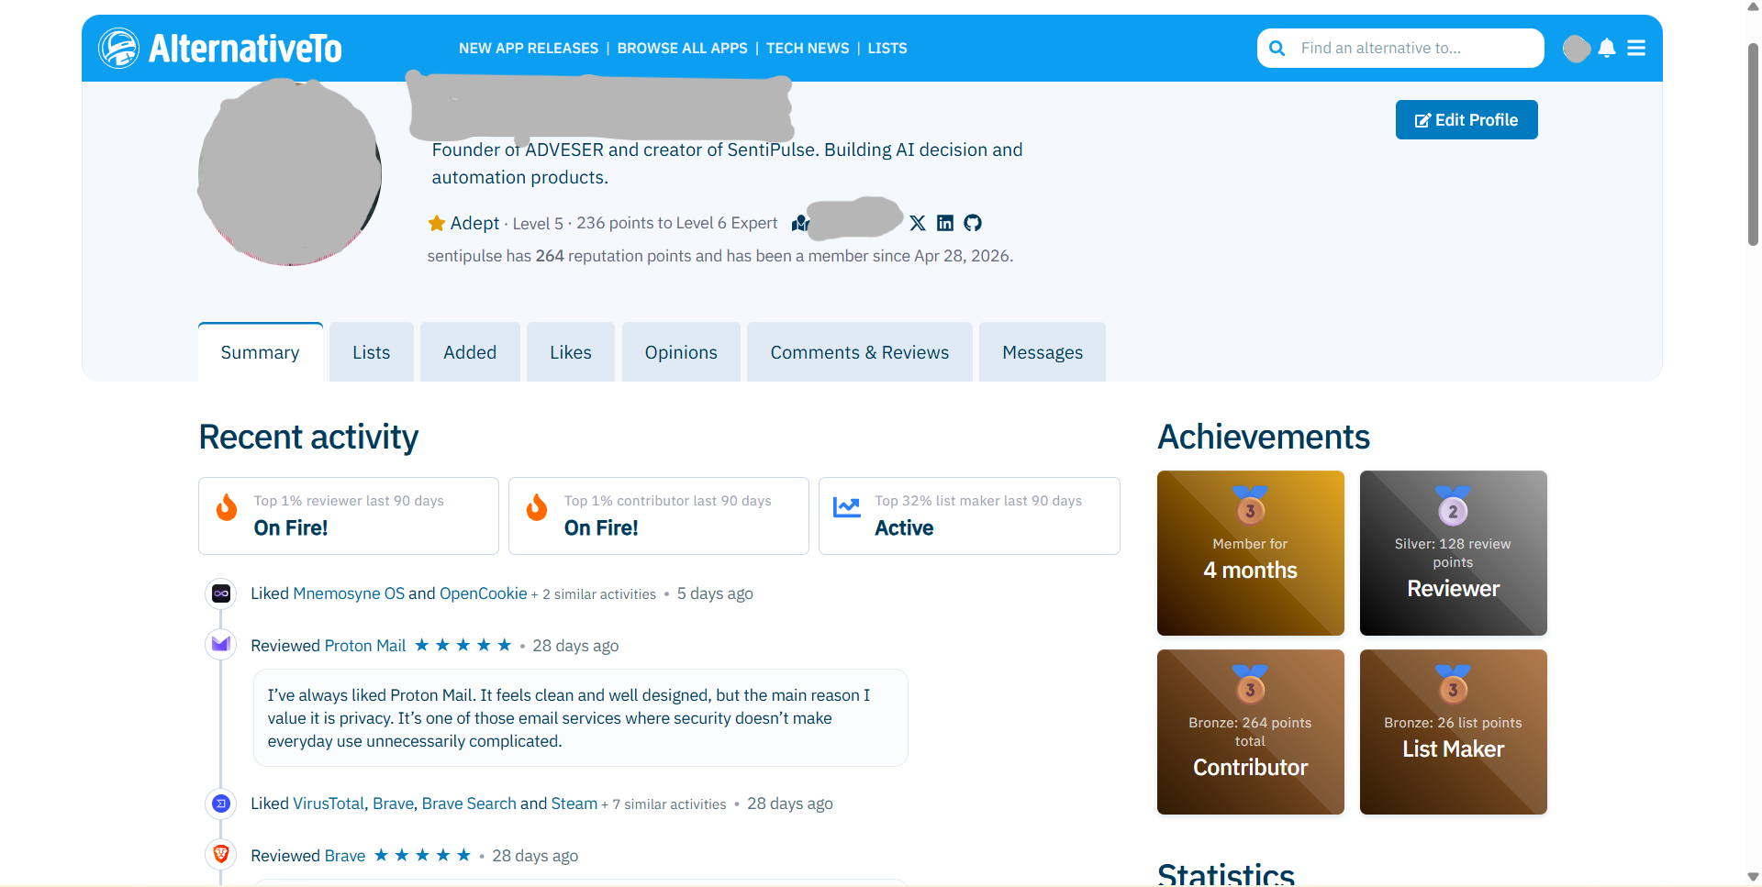Click the Proton Mail activity icon
1762x887 pixels.
pyautogui.click(x=221, y=645)
